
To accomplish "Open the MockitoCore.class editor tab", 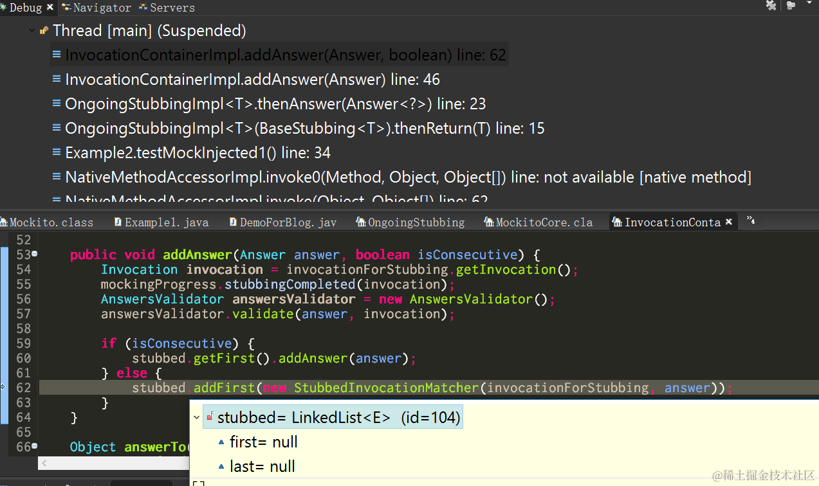I will [538, 222].
